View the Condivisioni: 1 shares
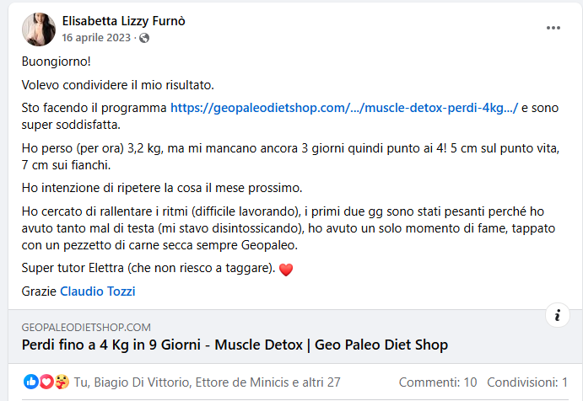 527,382
